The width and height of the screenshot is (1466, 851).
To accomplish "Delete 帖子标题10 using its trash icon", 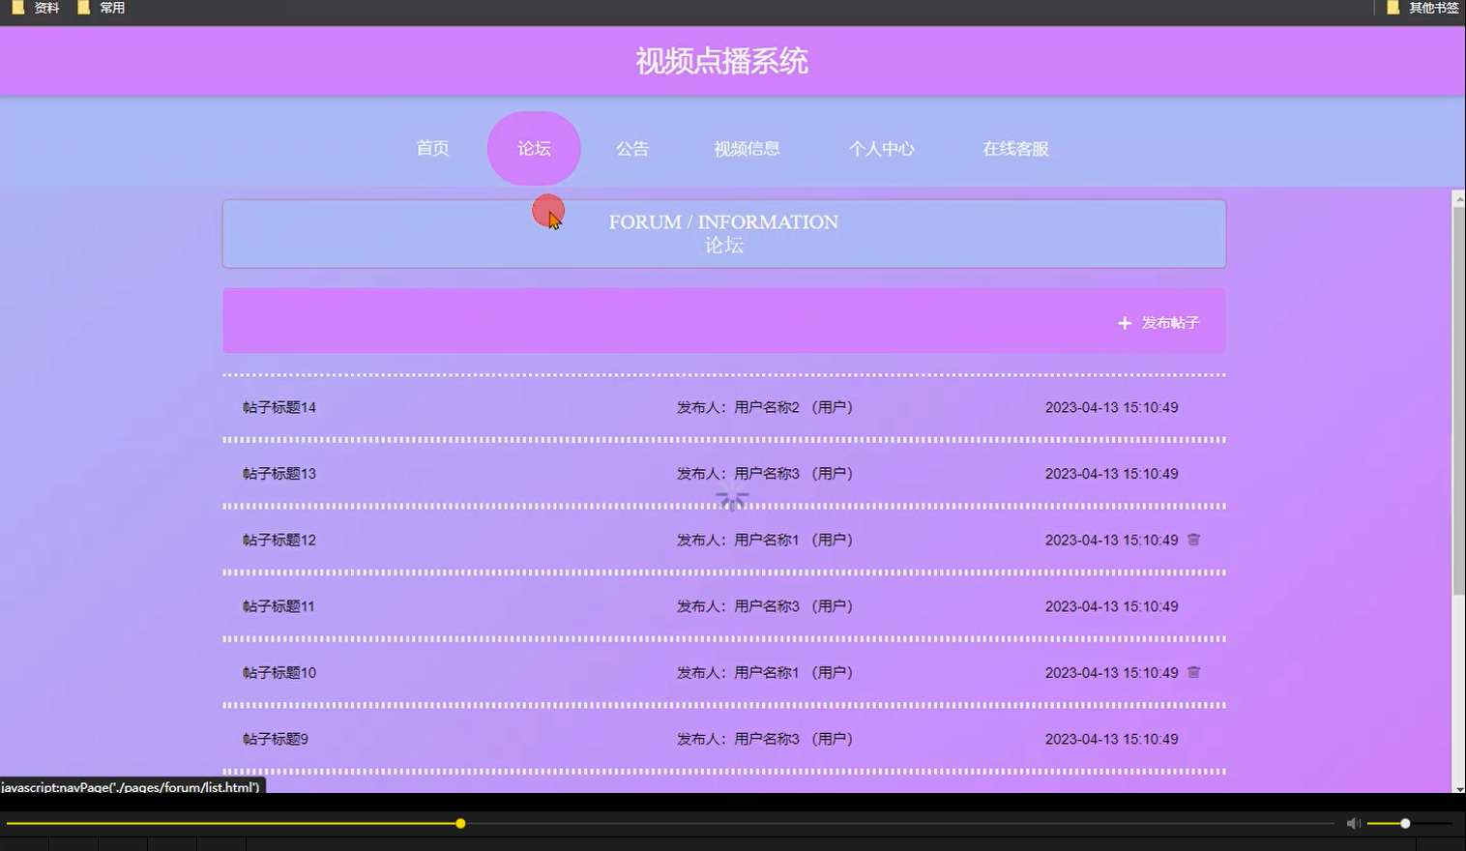I will (1193, 672).
